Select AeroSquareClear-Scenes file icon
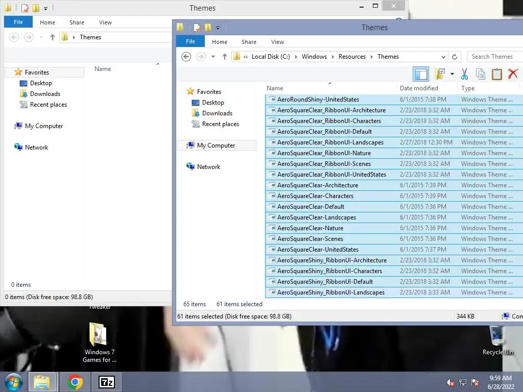The width and height of the screenshot is (523, 392). [x=272, y=239]
